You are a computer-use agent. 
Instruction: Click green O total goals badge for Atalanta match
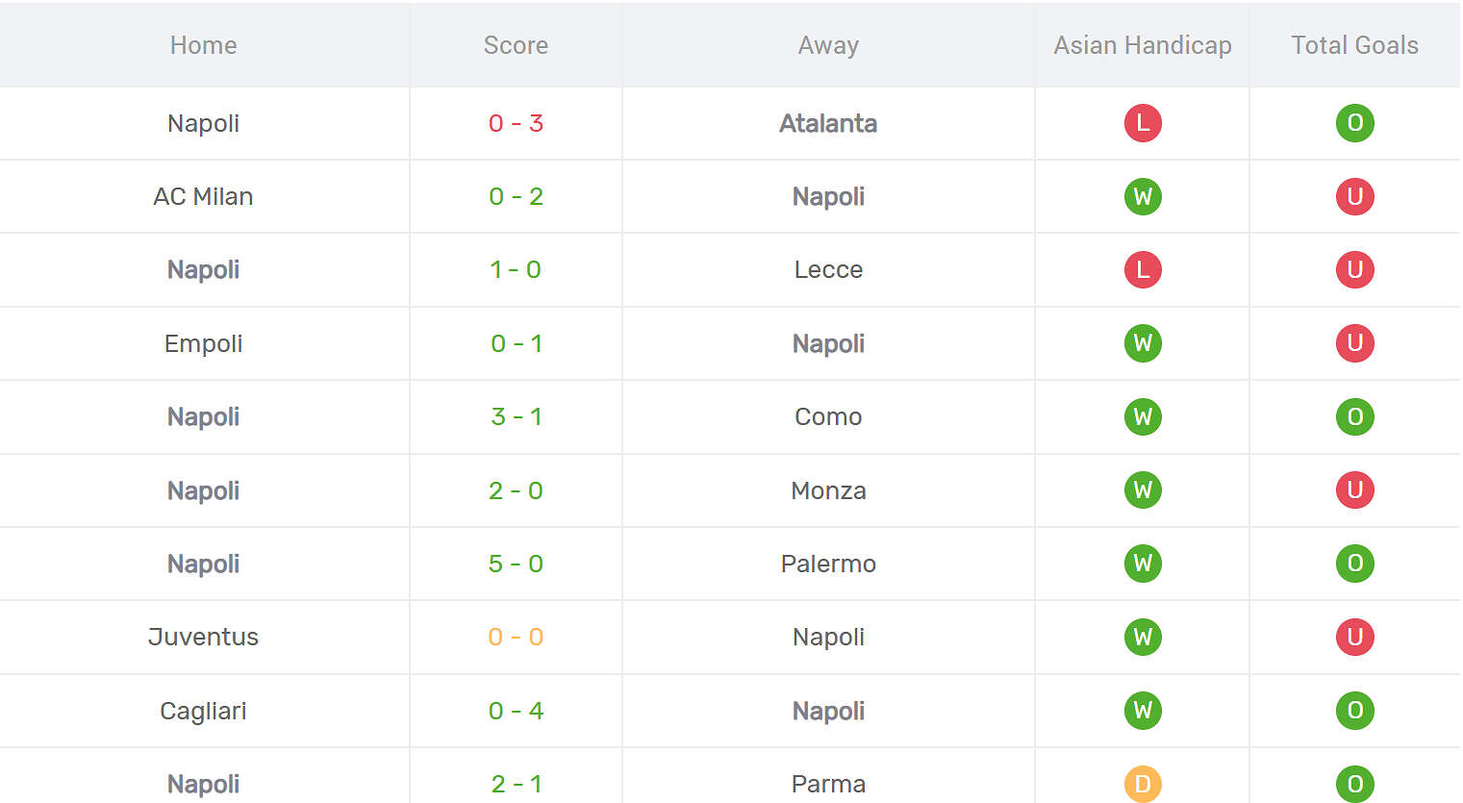(x=1354, y=123)
